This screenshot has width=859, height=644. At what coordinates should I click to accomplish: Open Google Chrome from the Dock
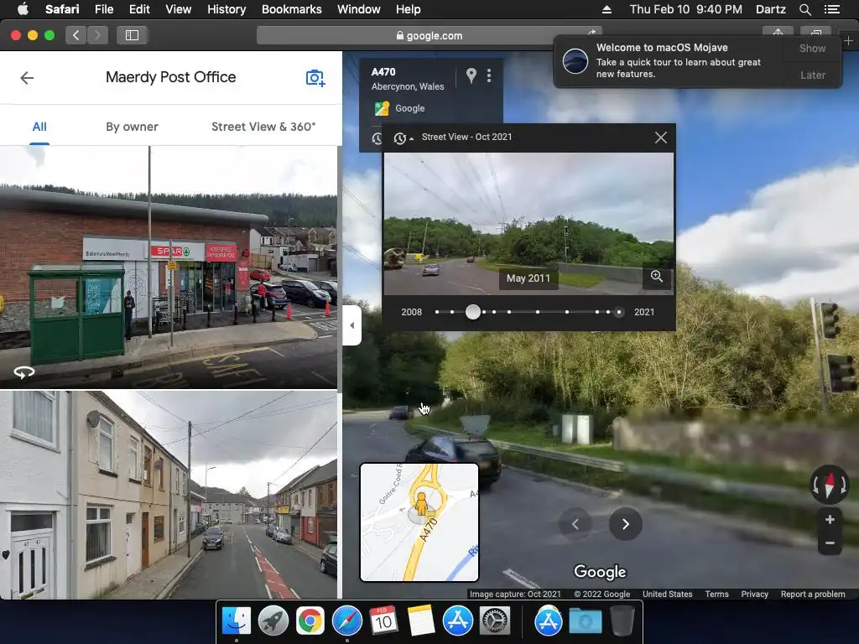310,621
